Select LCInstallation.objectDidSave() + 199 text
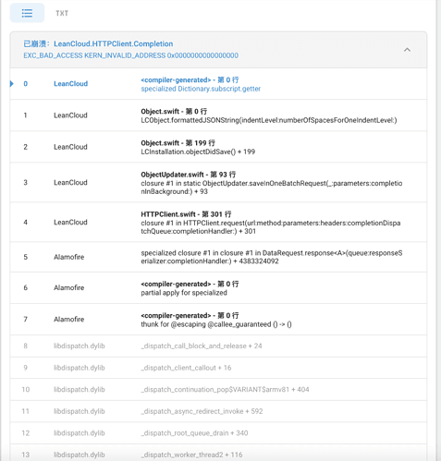The image size is (441, 461). tap(198, 152)
